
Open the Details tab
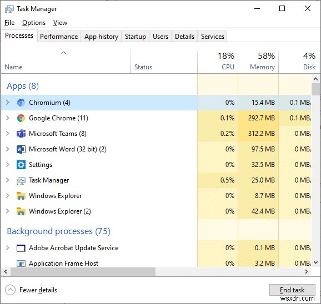tap(184, 37)
